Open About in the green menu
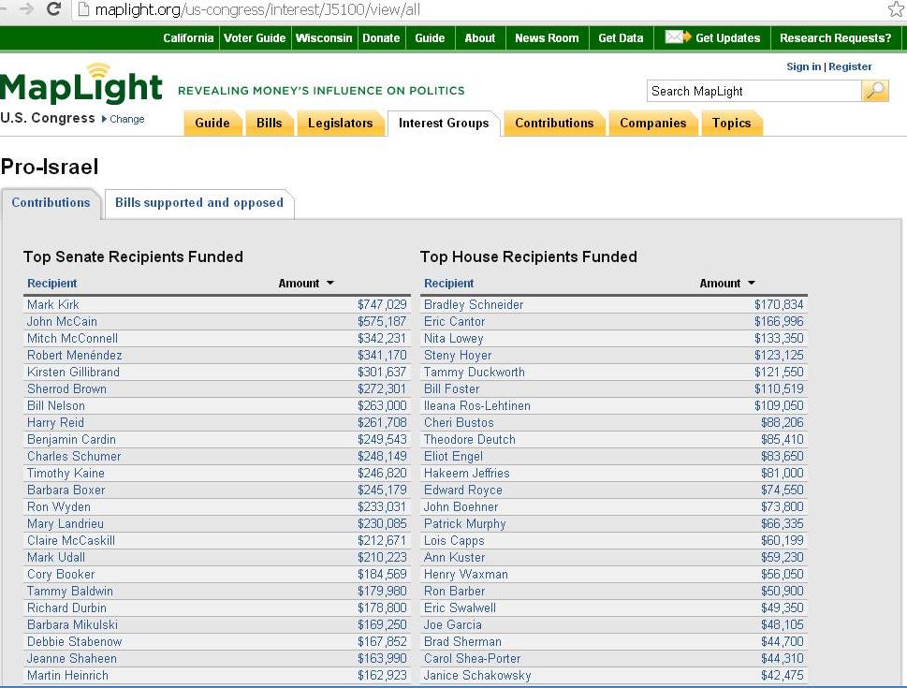This screenshot has height=688, width=907. (x=480, y=38)
